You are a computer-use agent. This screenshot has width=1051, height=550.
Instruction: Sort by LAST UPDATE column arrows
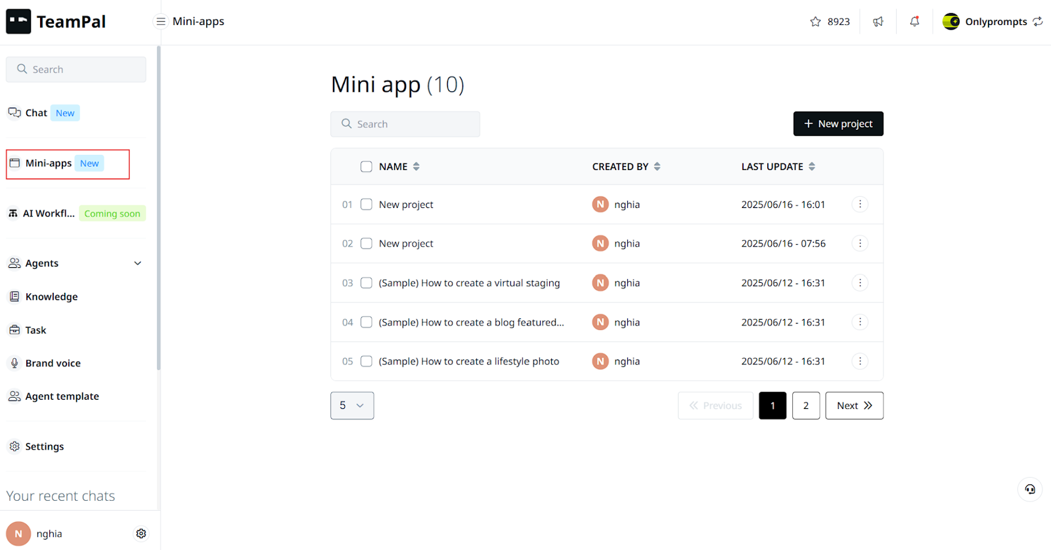812,167
